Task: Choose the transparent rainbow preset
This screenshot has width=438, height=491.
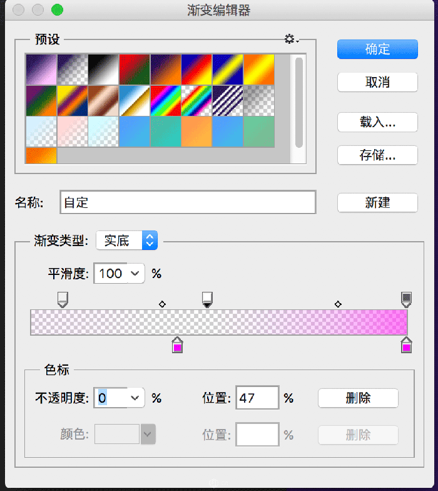Action: click(x=196, y=101)
